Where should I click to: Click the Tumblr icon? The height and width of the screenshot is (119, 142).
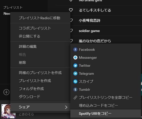75,89
